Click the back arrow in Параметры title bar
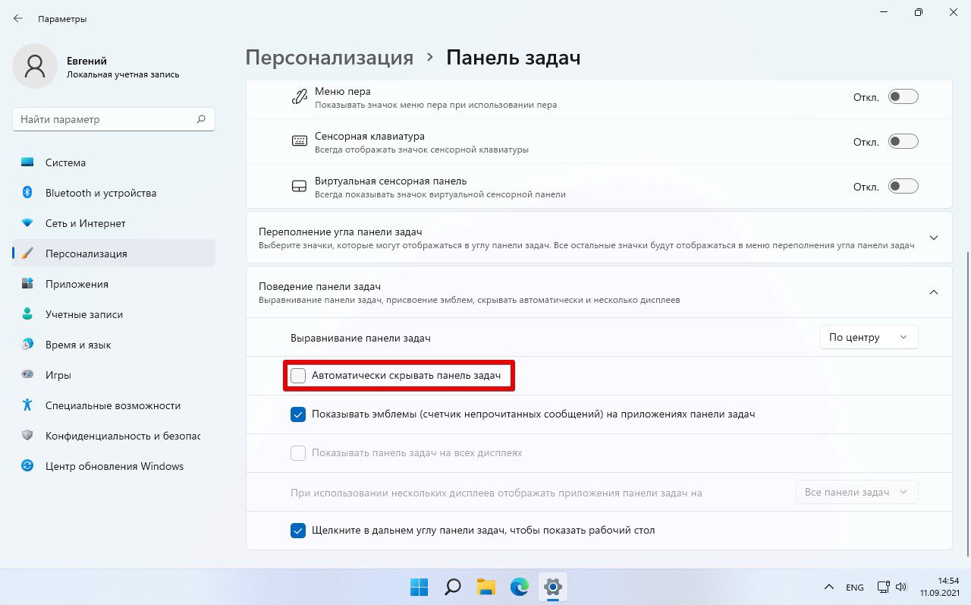Viewport: 971px width, 605px height. click(18, 18)
